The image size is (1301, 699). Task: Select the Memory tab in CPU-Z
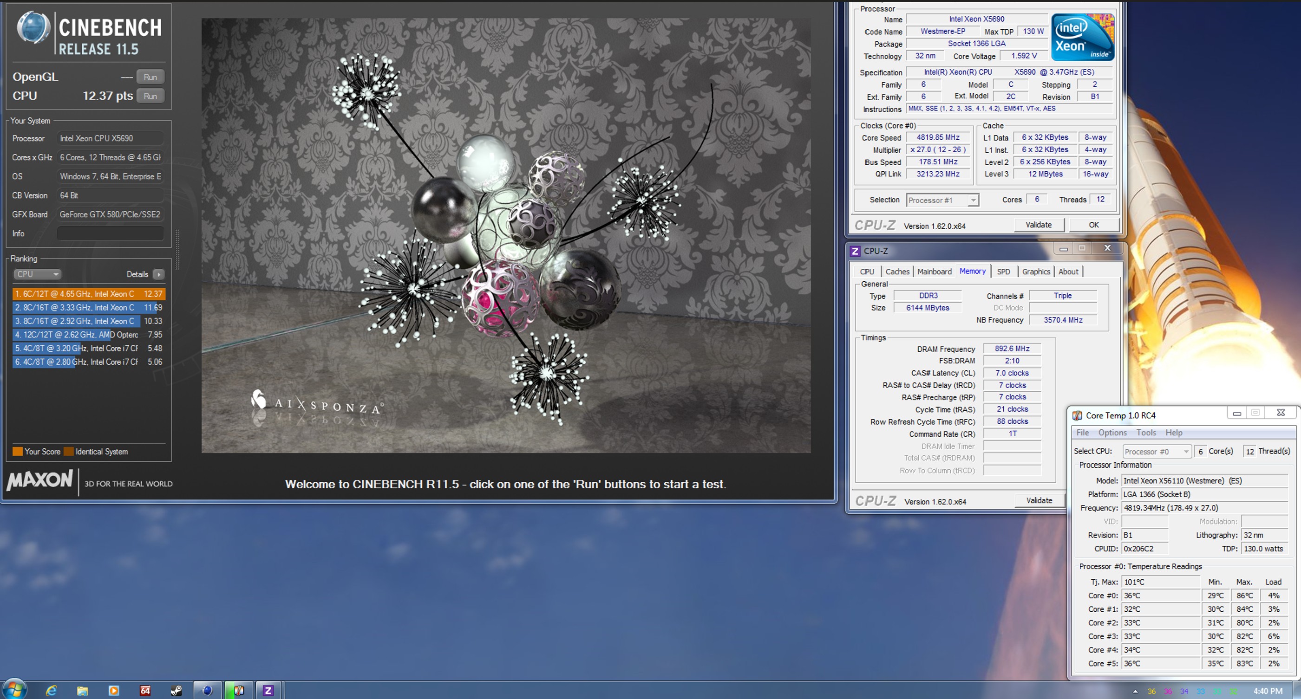point(972,271)
